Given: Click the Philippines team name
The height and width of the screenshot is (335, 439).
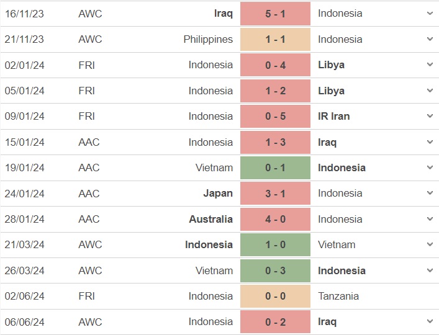Looking at the screenshot, I should pyautogui.click(x=208, y=40).
